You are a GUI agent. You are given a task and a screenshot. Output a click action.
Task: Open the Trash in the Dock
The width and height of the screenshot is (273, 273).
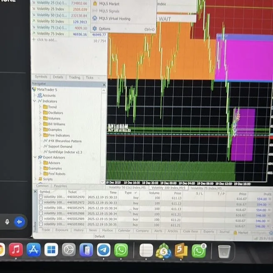(224, 251)
